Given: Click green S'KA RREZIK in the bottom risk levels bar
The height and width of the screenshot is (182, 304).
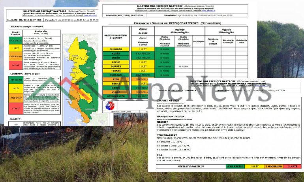Looking at the screenshot, I should point(235,167).
